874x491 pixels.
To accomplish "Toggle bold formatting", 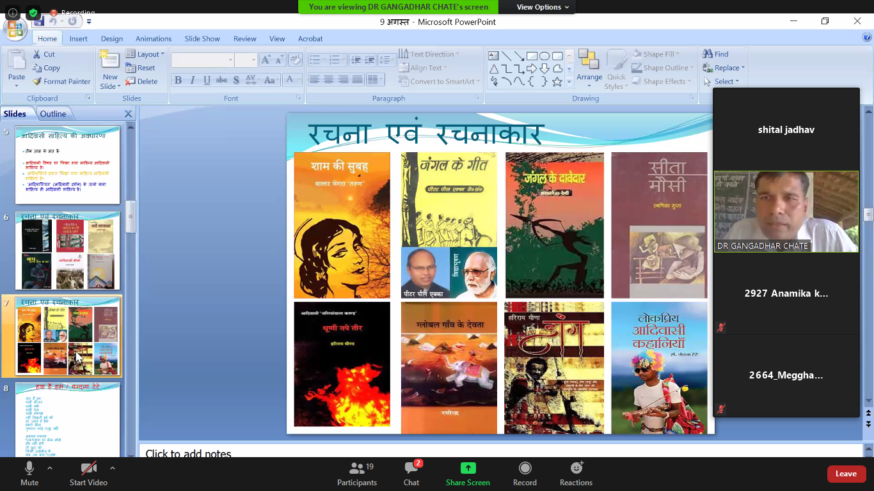I will (x=179, y=80).
